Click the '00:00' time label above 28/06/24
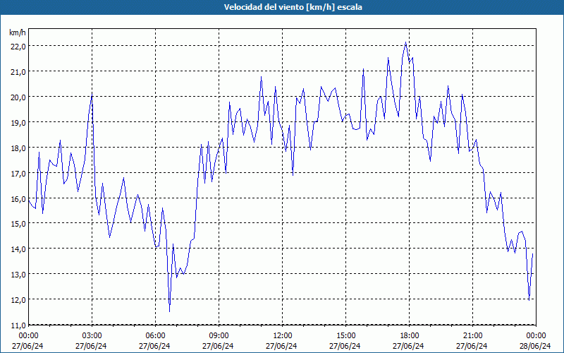 click(x=536, y=335)
